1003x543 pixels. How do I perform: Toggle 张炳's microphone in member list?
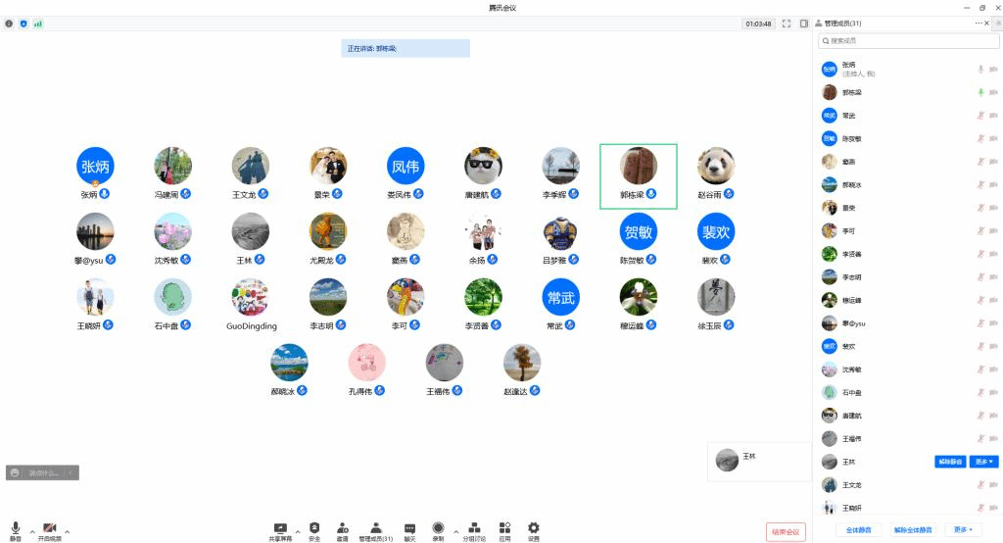pyautogui.click(x=979, y=70)
